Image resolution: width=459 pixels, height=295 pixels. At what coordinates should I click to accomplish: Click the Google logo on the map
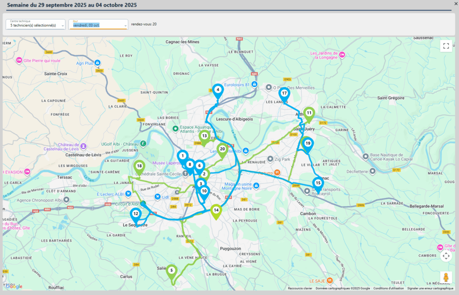coord(14,287)
